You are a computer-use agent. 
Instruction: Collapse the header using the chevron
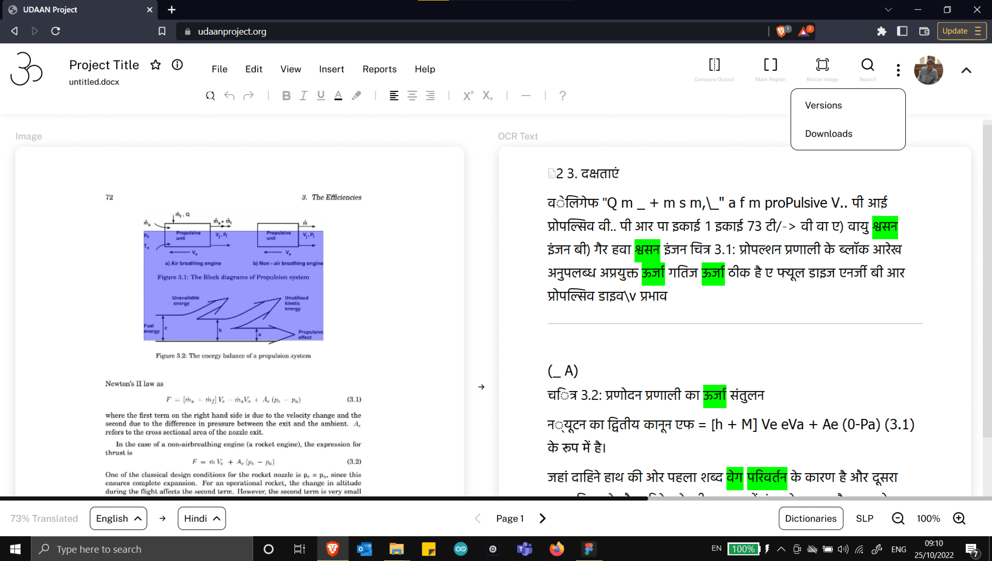point(966,70)
